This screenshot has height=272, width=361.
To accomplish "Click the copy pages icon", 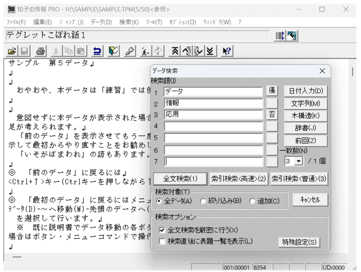I will pyautogui.click(x=69, y=51).
